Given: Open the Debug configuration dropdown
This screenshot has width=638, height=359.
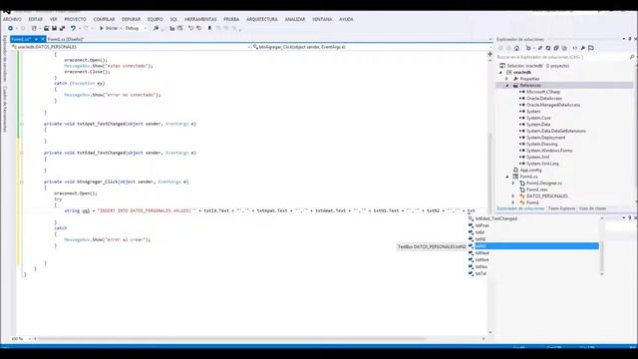Looking at the screenshot, I should pyautogui.click(x=137, y=28).
